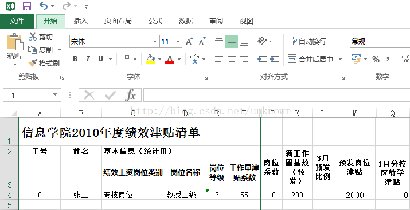
Task: Open the 复制 dropdown arrow
Action: click(60, 50)
